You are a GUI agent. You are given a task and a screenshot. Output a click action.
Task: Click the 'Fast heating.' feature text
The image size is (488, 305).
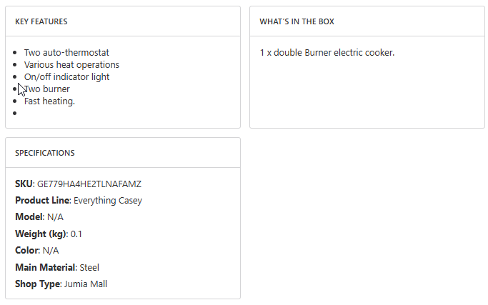(49, 101)
